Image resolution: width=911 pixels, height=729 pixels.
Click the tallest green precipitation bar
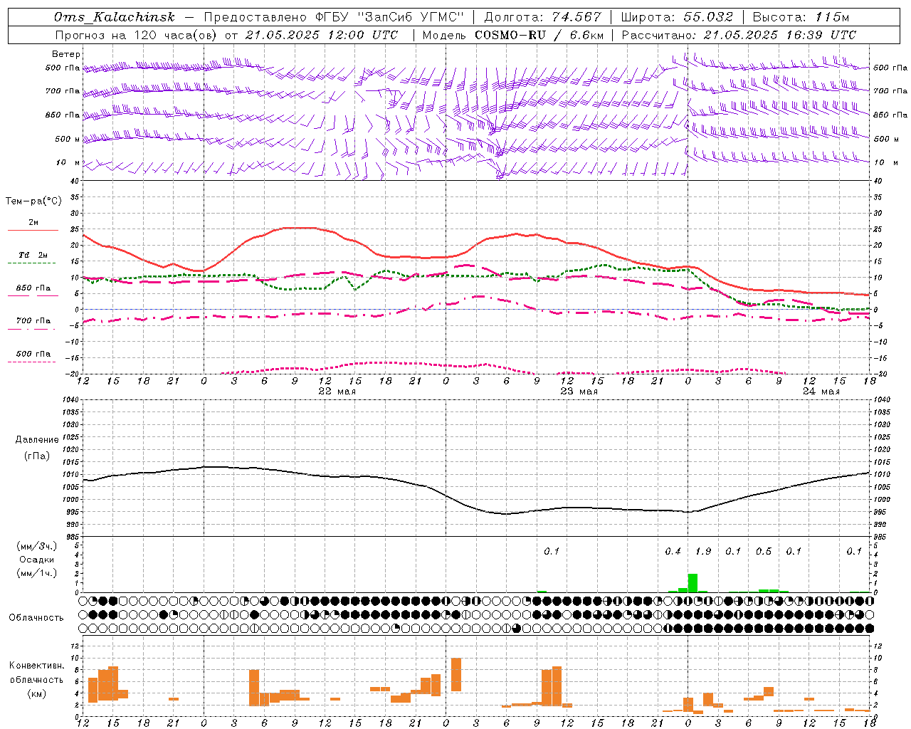coord(693,583)
